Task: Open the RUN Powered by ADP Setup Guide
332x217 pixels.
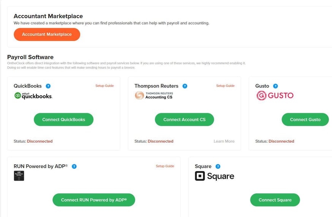Action: [165, 166]
